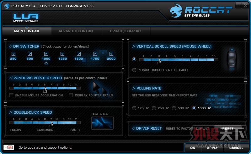251x154 pixels.
Task: Click the mouse wheel scroll down arrow
Action: click(232, 69)
